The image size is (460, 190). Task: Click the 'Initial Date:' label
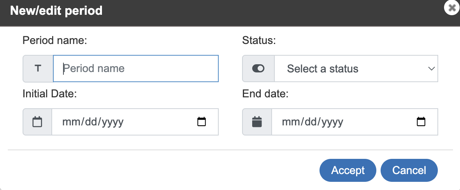click(x=49, y=94)
